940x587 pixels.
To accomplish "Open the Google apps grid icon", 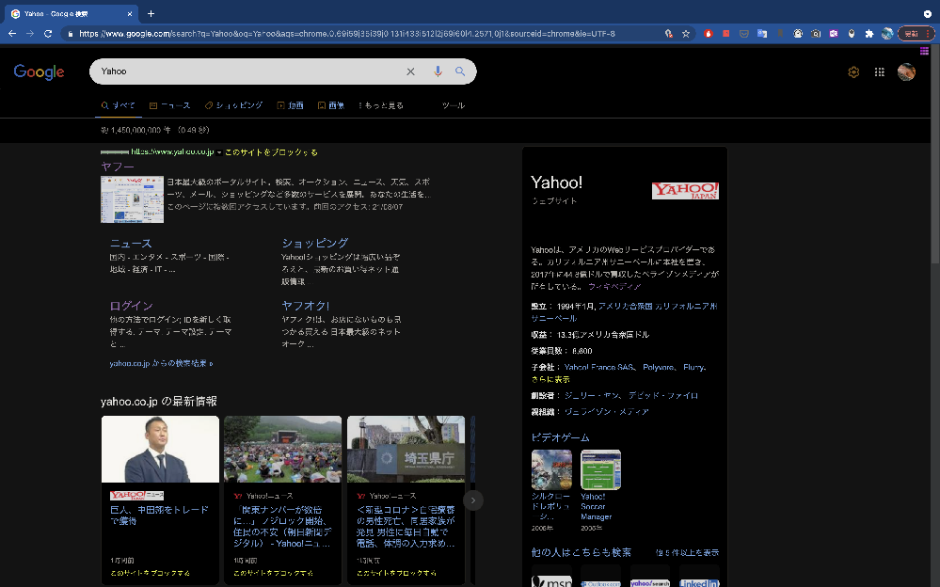I will coord(879,71).
